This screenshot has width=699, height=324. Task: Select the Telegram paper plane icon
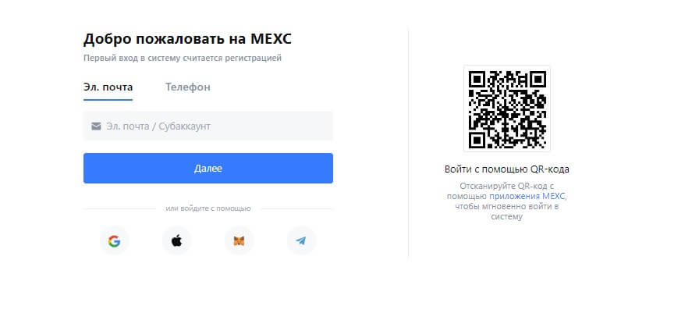point(301,241)
